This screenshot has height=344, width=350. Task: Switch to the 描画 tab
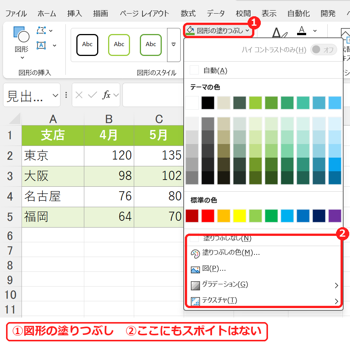(101, 13)
